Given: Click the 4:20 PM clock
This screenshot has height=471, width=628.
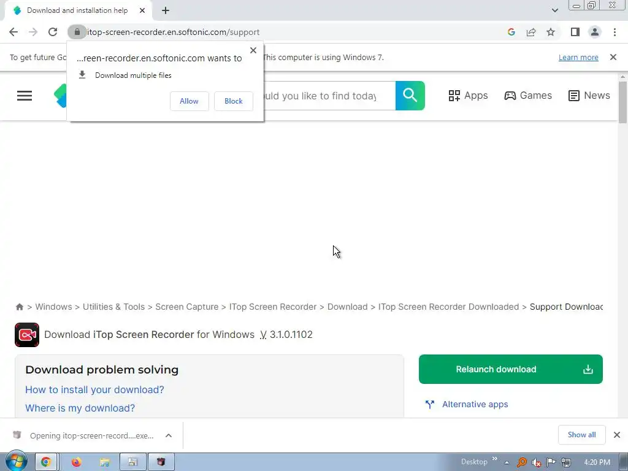Looking at the screenshot, I should tap(597, 462).
